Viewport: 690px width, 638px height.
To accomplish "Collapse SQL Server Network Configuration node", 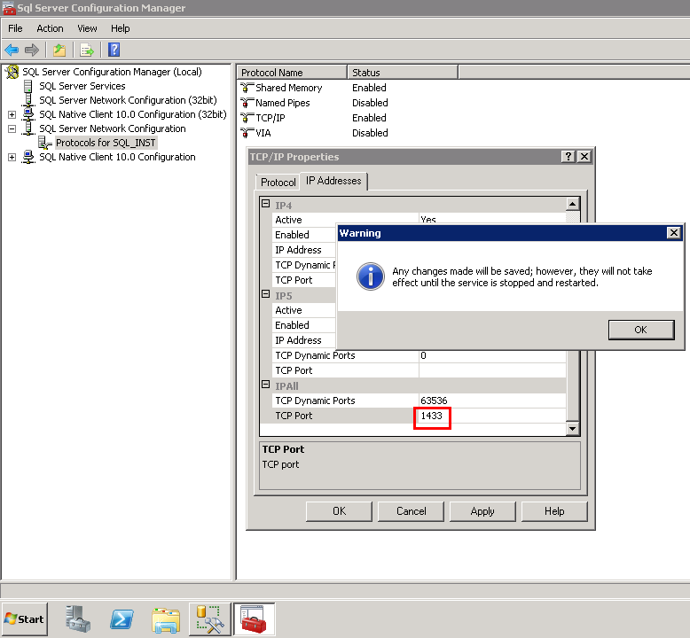I will click(12, 128).
